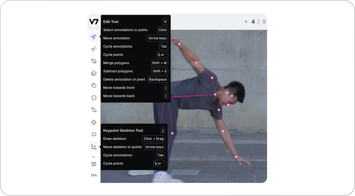Pick the Brush annotation tool

[x=94, y=73]
